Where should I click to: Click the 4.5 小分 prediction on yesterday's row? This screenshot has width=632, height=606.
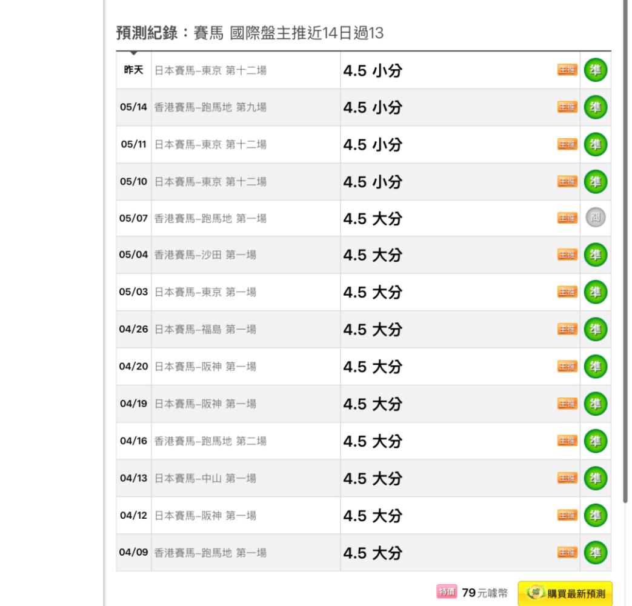click(x=373, y=70)
